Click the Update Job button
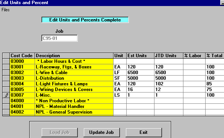Image resolution: width=224 pixels, height=138 pixels. pyautogui.click(x=101, y=132)
